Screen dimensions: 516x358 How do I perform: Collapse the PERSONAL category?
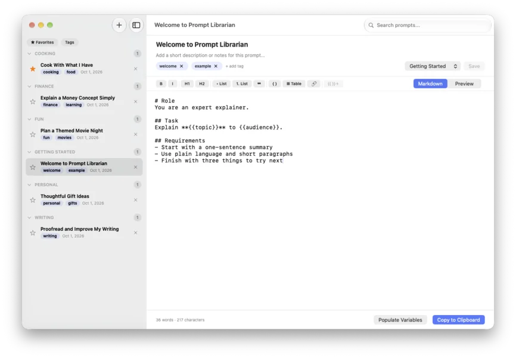(x=30, y=184)
